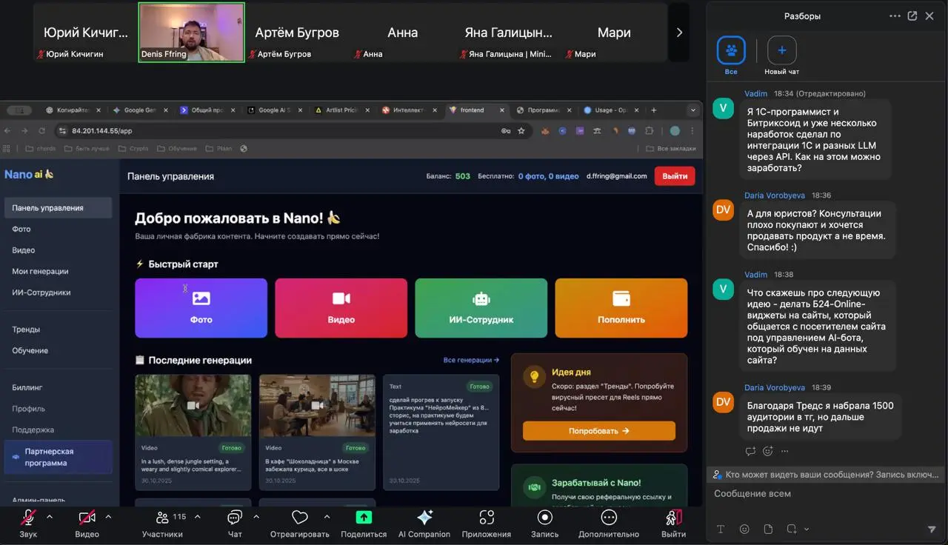Click the green ИИ-Сотрудник quick start card
Viewport: 948px width, 545px height.
(481, 308)
